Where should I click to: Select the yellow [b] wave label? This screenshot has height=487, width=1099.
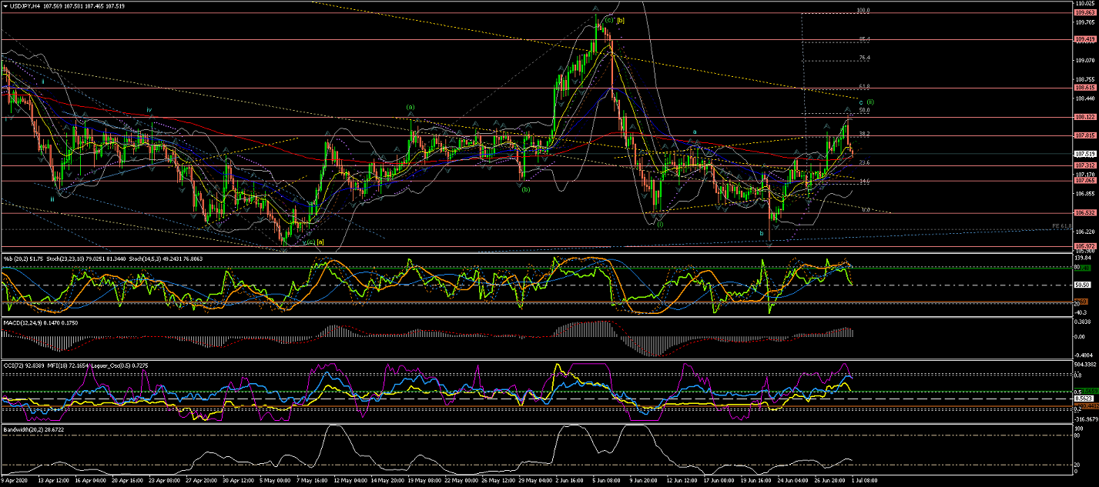(621, 20)
